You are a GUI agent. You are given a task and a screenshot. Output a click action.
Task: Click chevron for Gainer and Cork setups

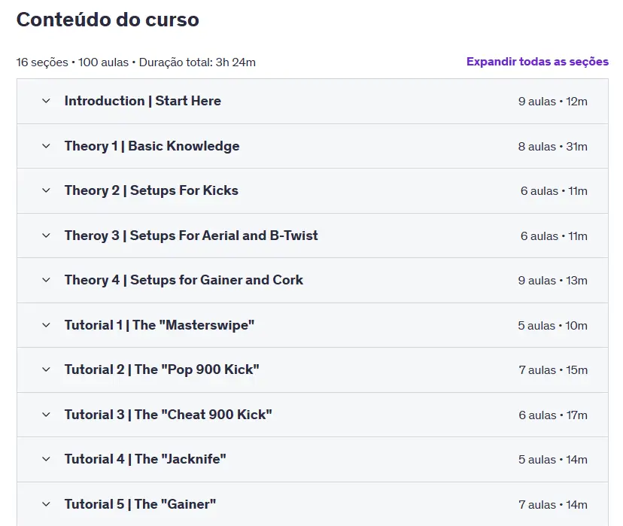click(46, 280)
